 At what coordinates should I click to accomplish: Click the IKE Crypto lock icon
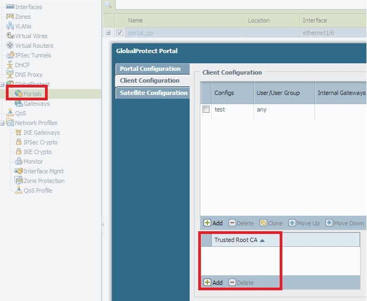point(19,151)
